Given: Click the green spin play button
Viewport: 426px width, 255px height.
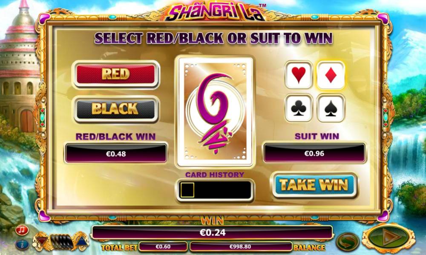Looking at the screenshot, I should click(389, 238).
